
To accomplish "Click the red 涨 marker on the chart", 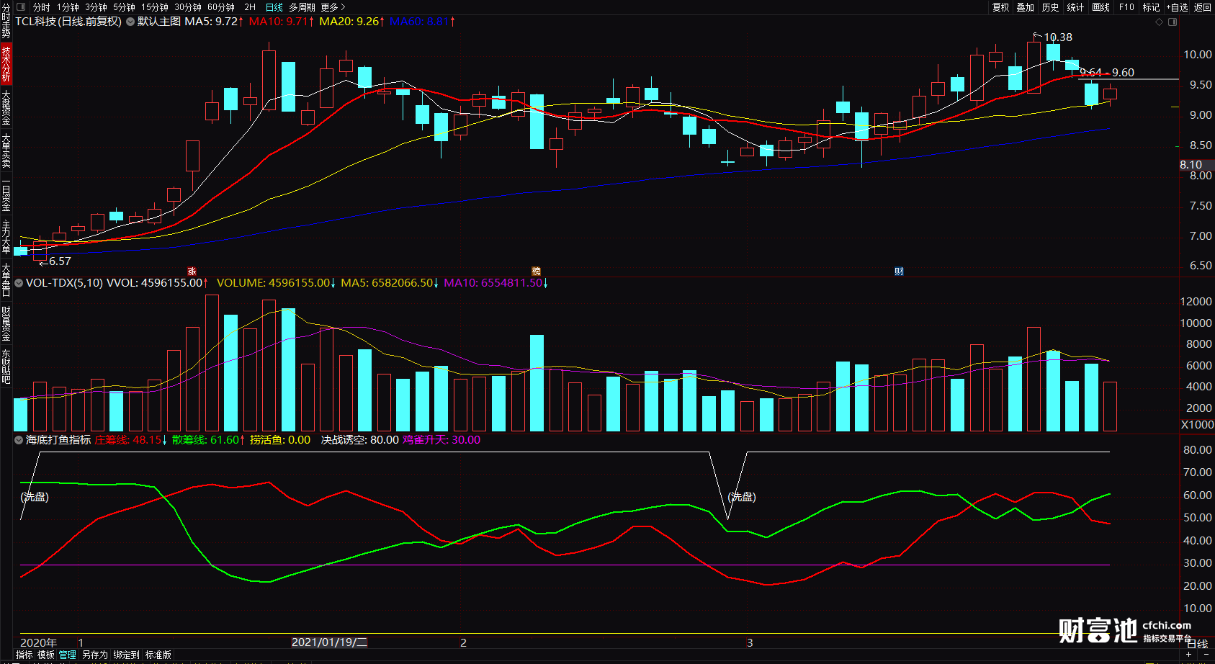I will click(x=192, y=272).
